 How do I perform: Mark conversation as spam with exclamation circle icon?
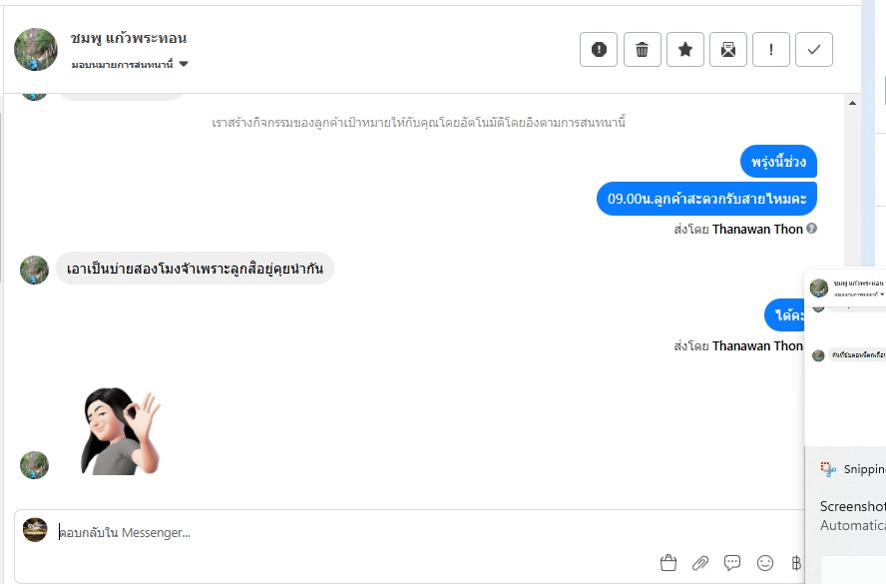[599, 50]
